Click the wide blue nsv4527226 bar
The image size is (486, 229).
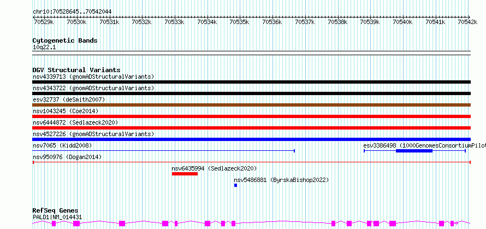tap(251, 139)
